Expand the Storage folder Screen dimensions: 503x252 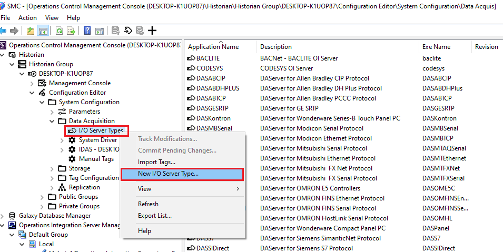52,169
